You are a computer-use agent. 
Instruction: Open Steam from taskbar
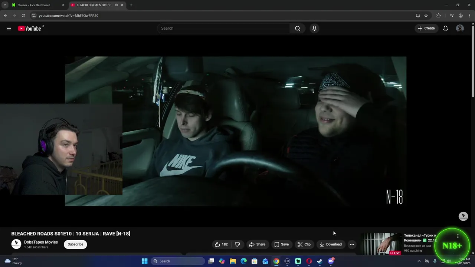pos(320,261)
